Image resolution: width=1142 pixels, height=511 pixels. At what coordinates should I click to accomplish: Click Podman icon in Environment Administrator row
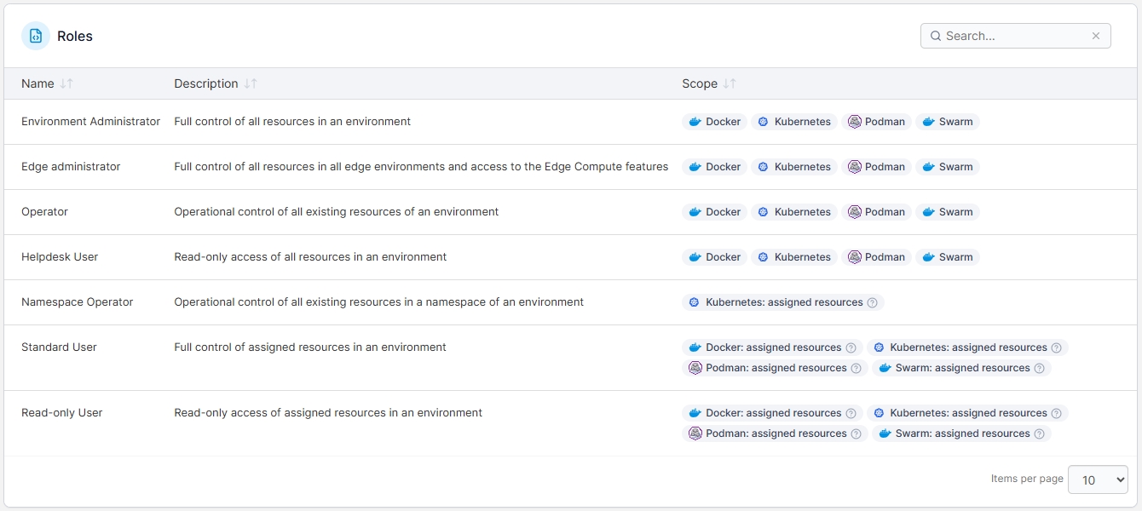(855, 122)
